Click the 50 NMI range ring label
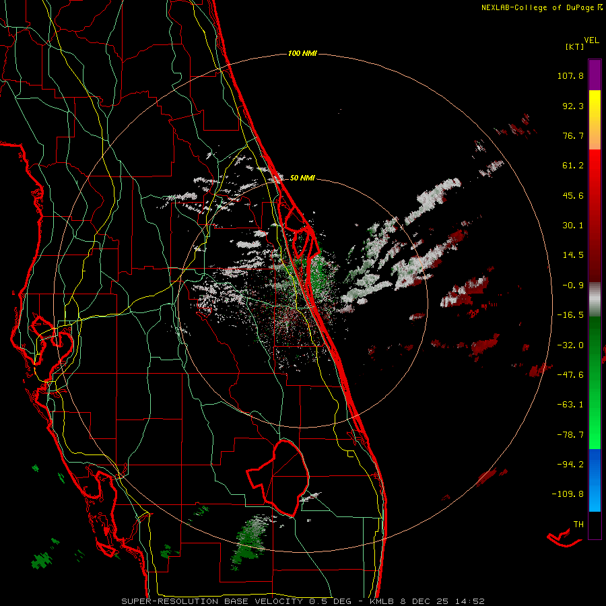The height and width of the screenshot is (606, 606). pyautogui.click(x=302, y=178)
